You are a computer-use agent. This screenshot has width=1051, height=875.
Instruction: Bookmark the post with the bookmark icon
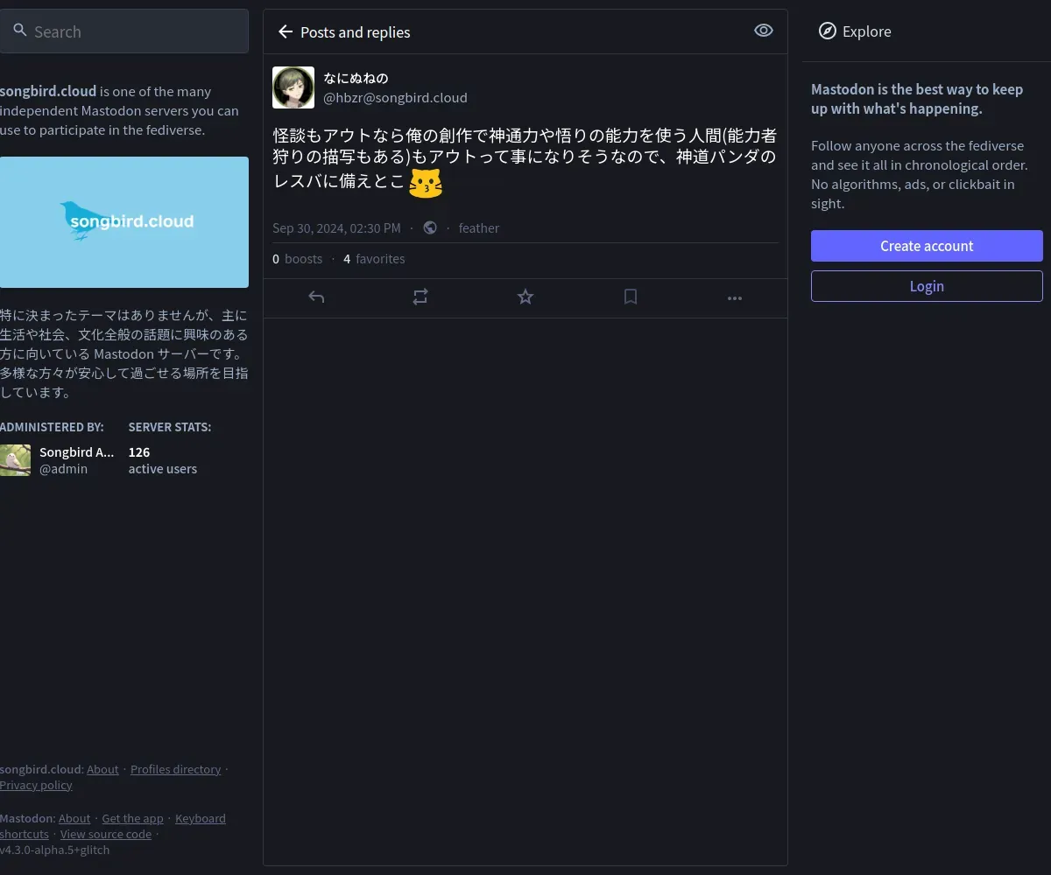pos(631,297)
